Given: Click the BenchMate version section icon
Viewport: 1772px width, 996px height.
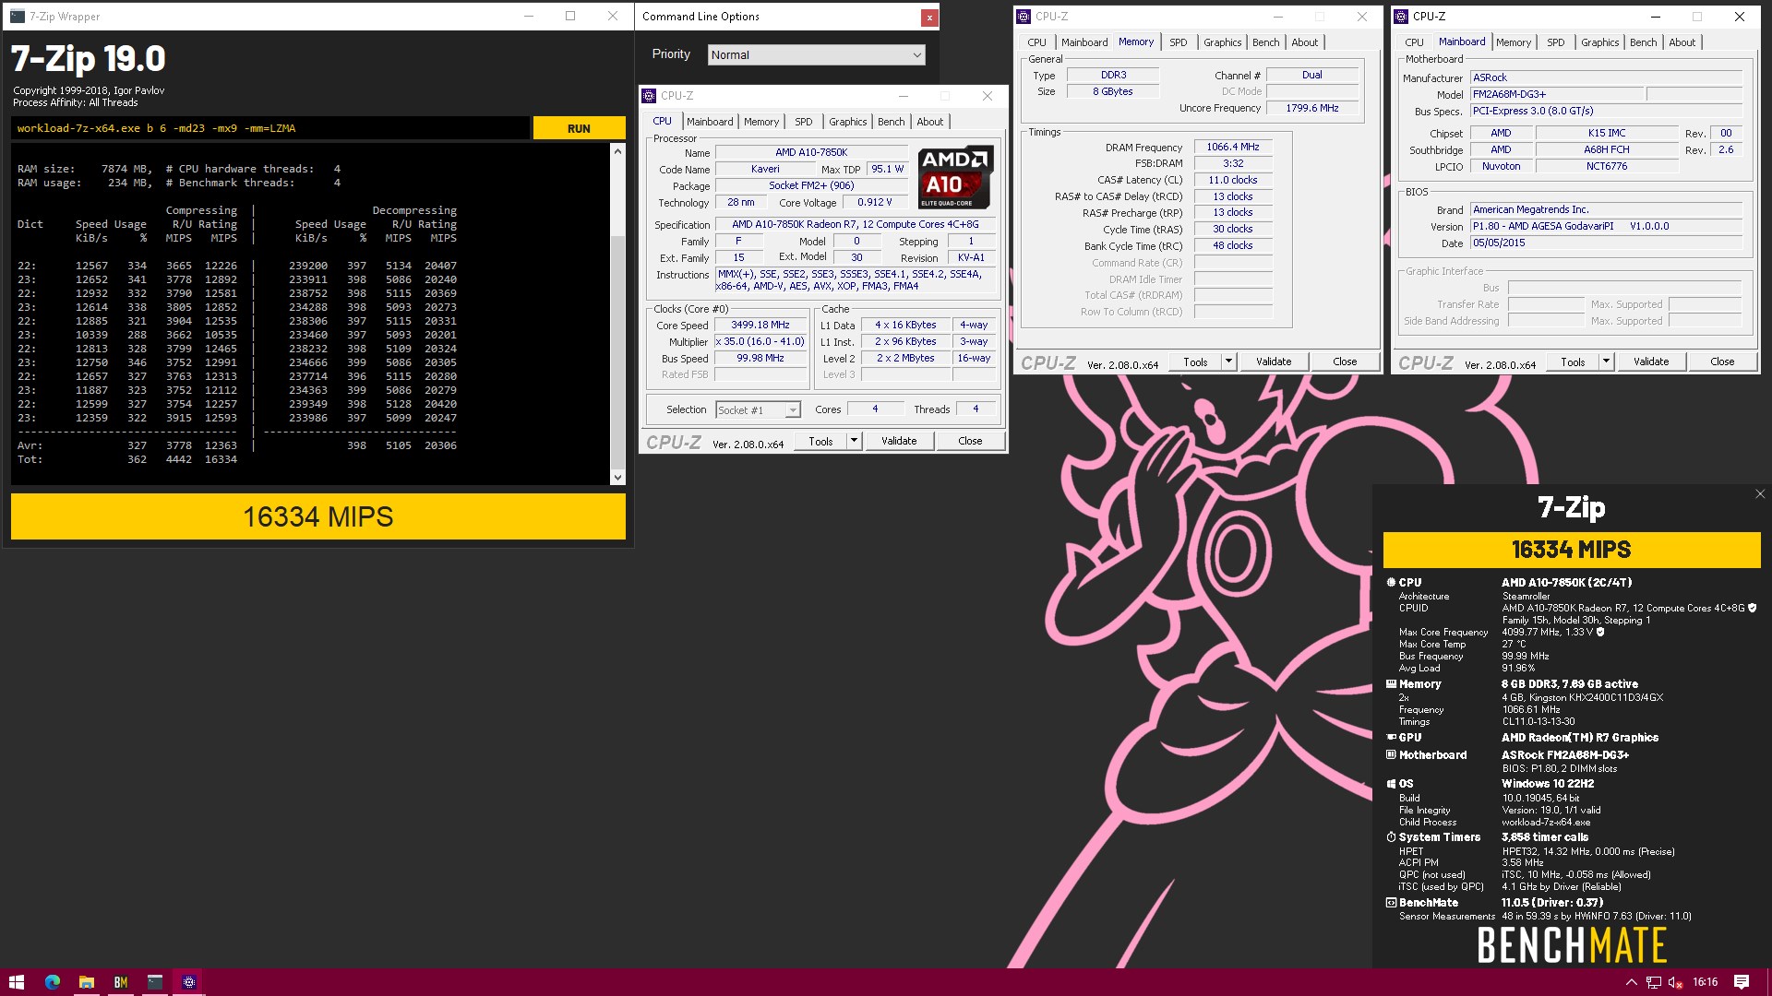Looking at the screenshot, I should click(1391, 903).
